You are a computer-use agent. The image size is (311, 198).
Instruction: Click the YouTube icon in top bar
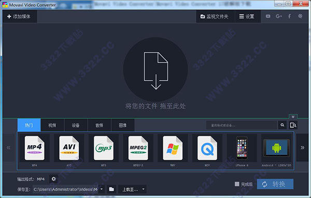pyautogui.click(x=268, y=16)
